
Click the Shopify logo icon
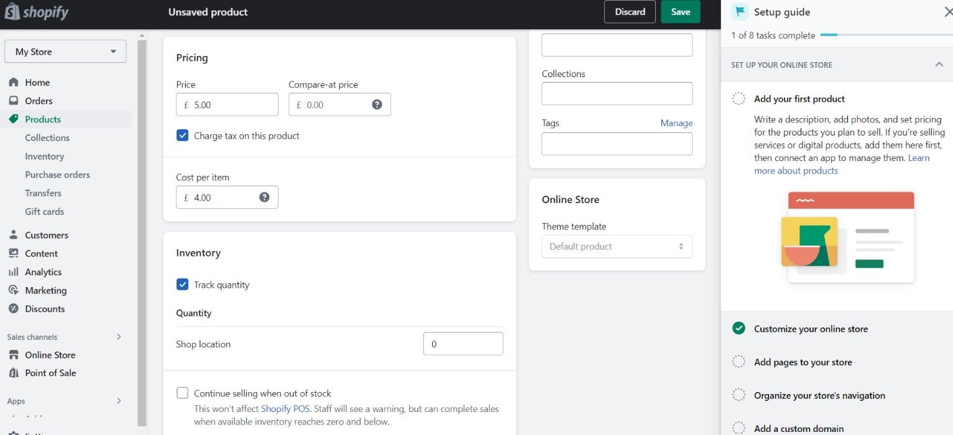[x=12, y=11]
